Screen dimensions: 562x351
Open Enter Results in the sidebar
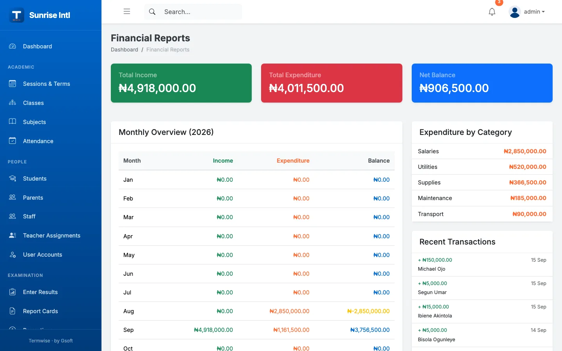pyautogui.click(x=51, y=292)
